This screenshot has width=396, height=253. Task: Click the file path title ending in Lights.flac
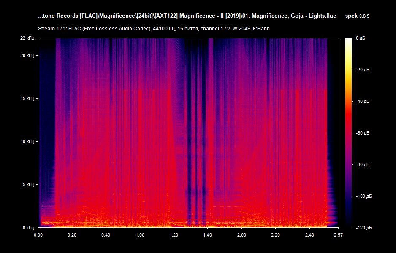tap(187, 16)
